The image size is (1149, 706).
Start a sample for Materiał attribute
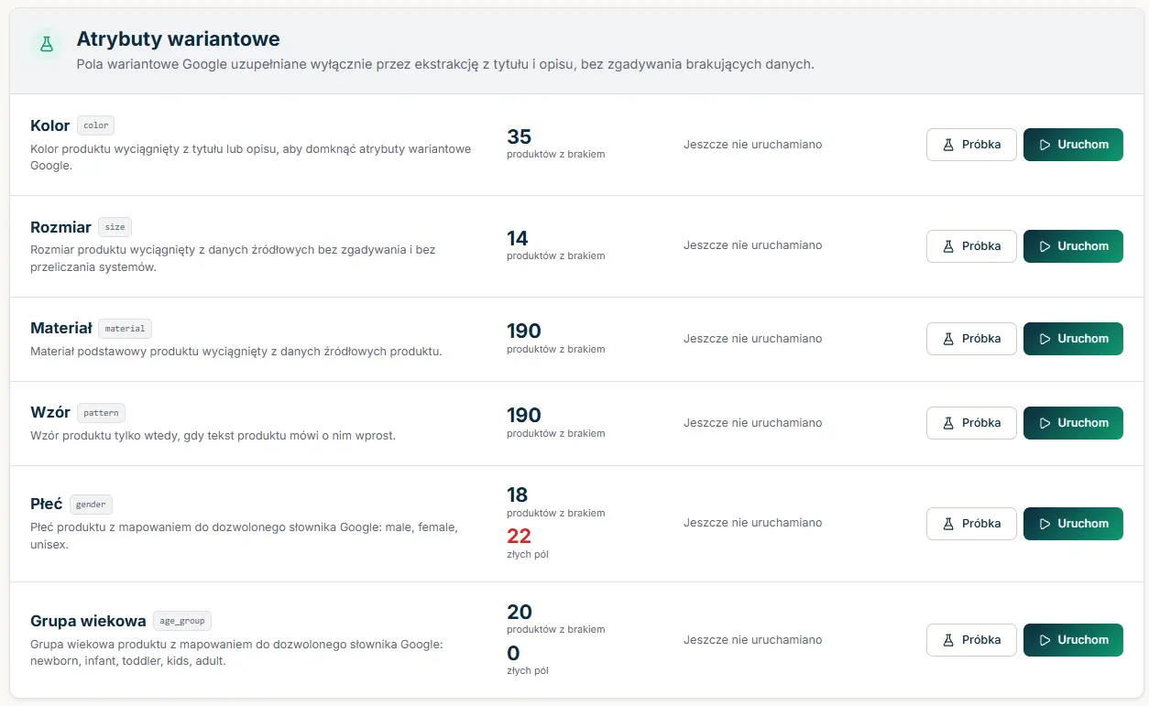[971, 339]
